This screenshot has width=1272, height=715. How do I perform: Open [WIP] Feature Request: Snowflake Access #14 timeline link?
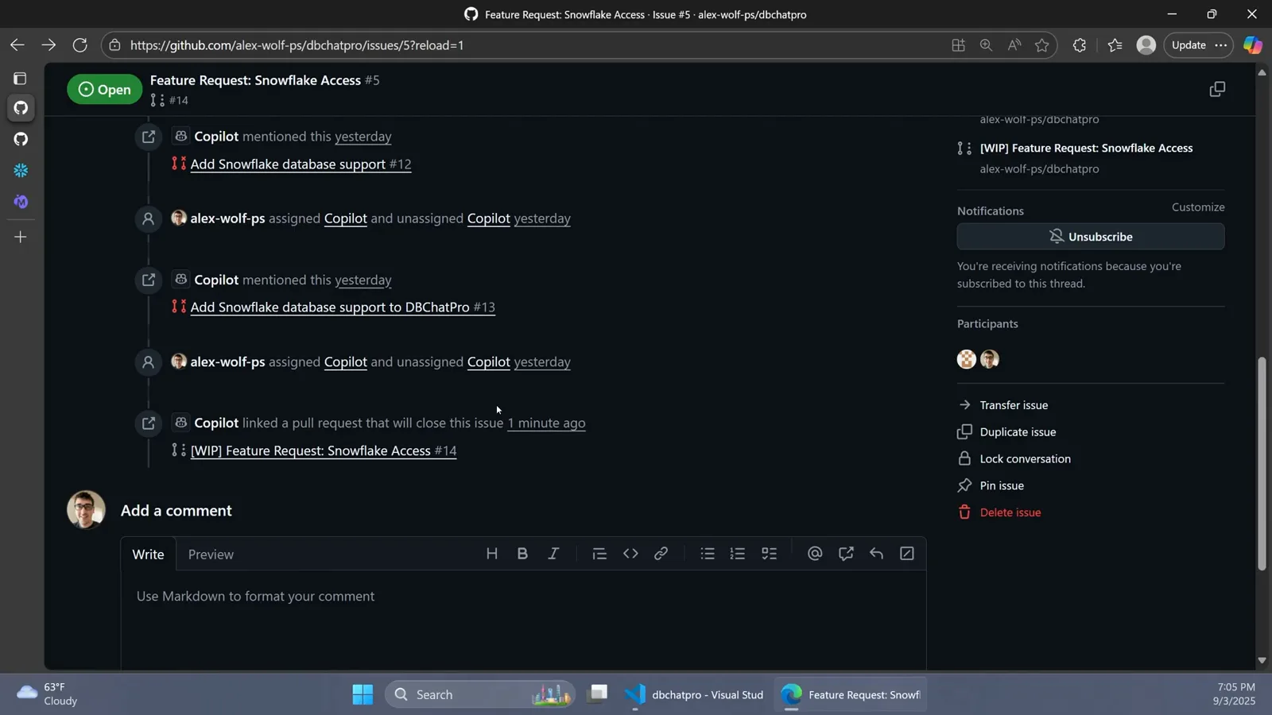click(324, 450)
